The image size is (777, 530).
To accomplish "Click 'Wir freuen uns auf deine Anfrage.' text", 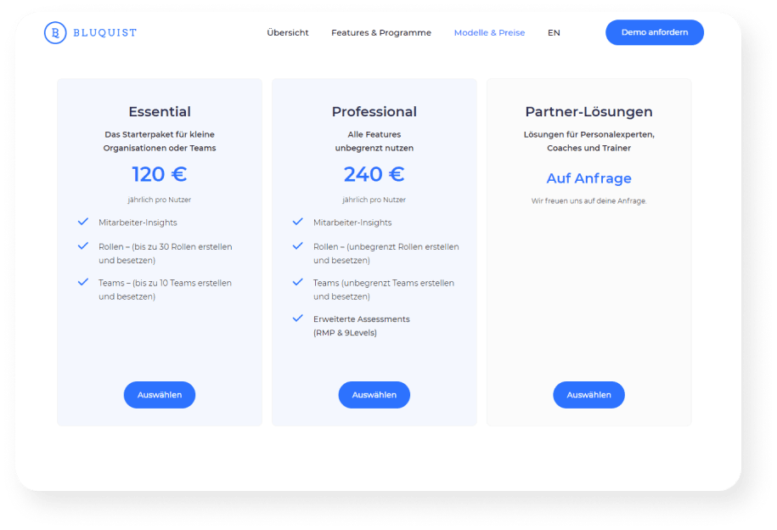I will [588, 200].
